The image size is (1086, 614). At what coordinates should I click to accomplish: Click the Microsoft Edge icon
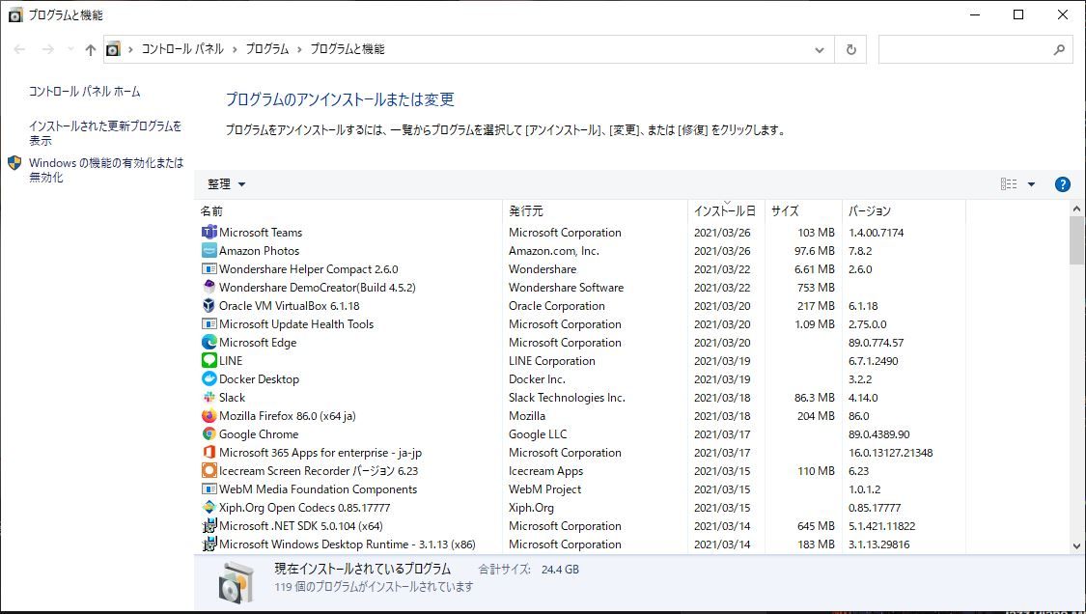[209, 343]
